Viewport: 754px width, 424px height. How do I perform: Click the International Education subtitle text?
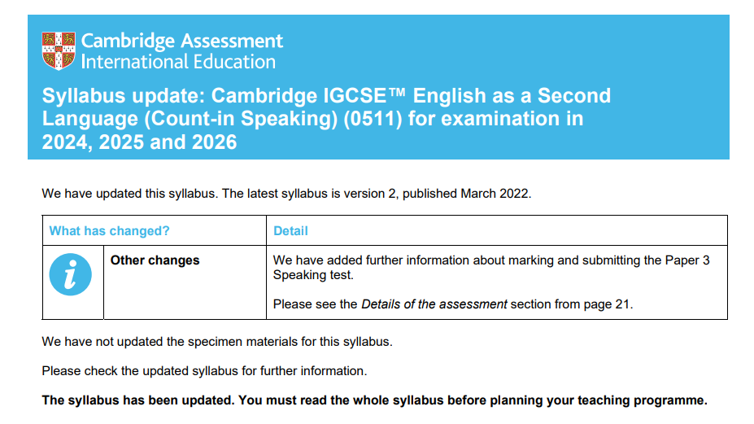tap(178, 62)
